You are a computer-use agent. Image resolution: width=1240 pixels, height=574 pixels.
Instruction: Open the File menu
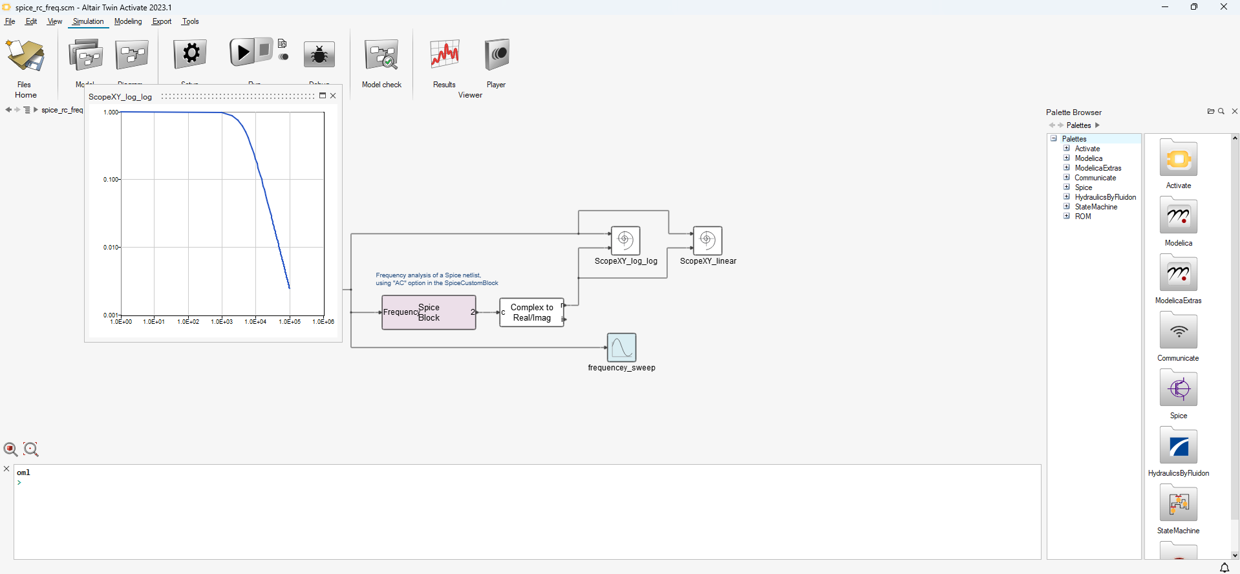10,21
